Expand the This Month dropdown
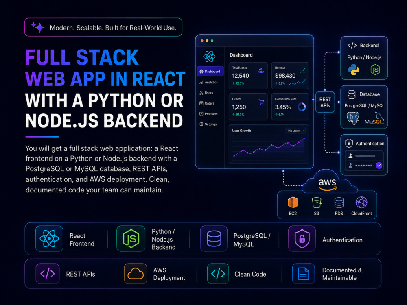This screenshot has height=305, width=407. tap(295, 131)
